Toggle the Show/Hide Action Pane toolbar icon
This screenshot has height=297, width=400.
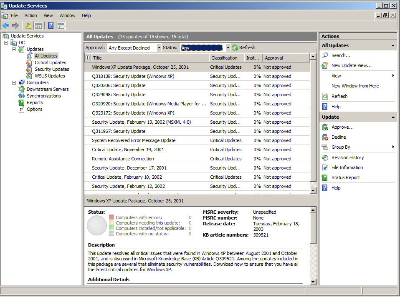(61, 25)
